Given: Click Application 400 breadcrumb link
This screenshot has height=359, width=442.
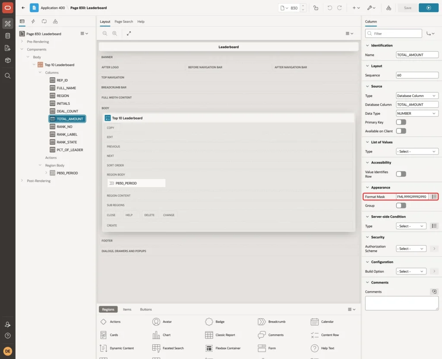Looking at the screenshot, I should coord(53,8).
